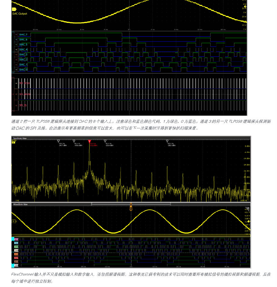Click the caption starting with 通道 2

(141, 125)
